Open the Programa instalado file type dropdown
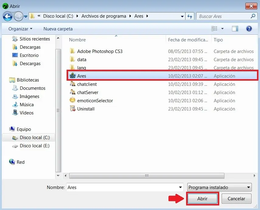 click(x=219, y=187)
